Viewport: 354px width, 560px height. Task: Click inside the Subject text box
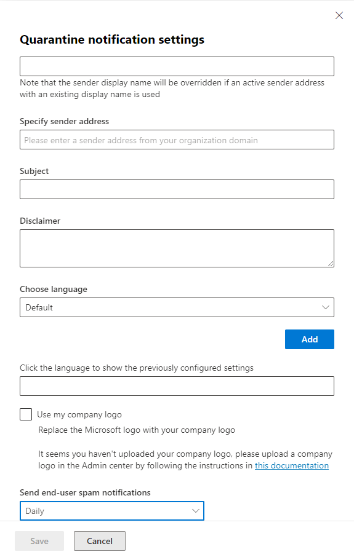click(x=177, y=189)
